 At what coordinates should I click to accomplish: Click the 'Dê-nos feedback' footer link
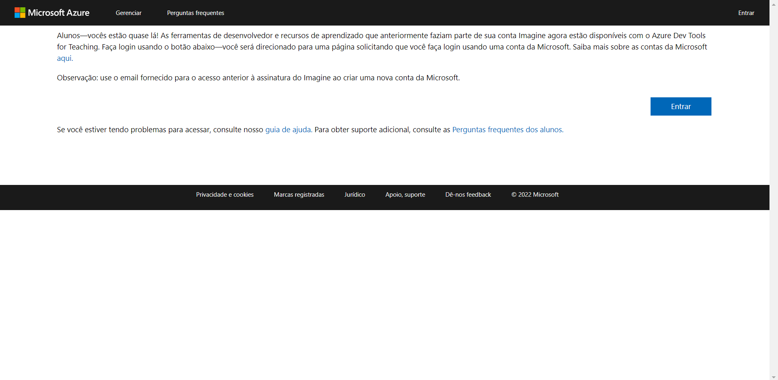coord(468,195)
